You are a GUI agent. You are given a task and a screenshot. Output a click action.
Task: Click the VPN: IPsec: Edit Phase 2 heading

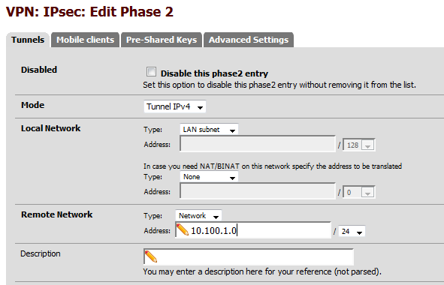point(89,12)
